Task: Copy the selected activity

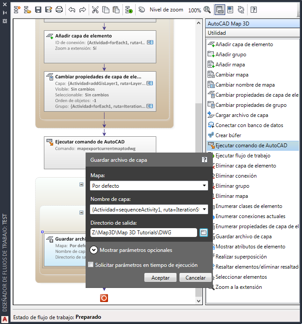Action: click(106, 10)
